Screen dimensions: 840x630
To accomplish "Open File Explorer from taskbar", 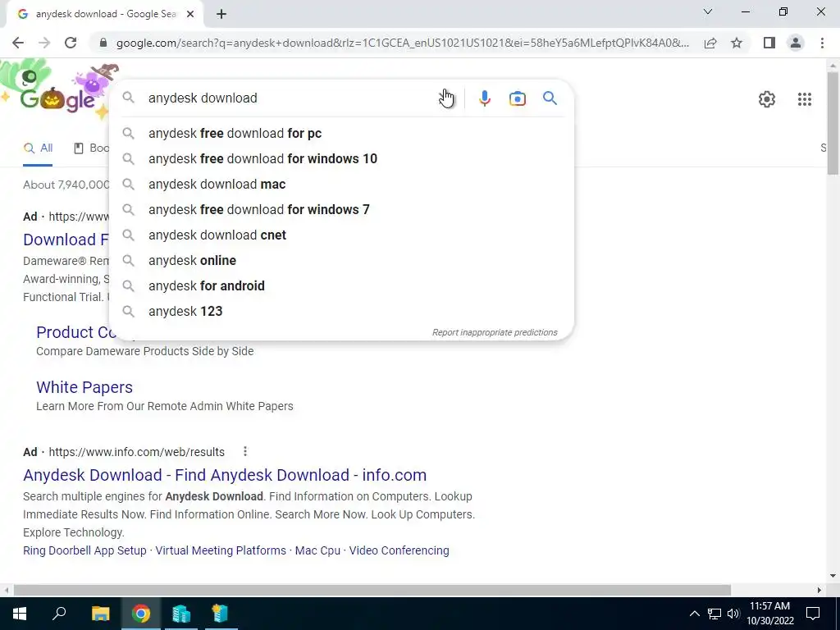I will [100, 614].
